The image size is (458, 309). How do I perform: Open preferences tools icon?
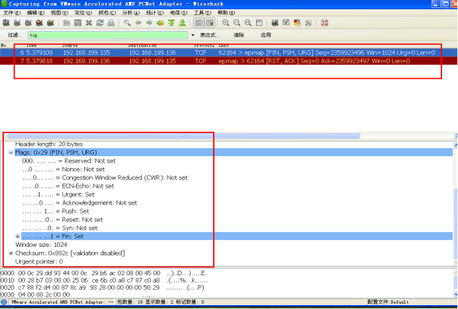tap(308, 22)
